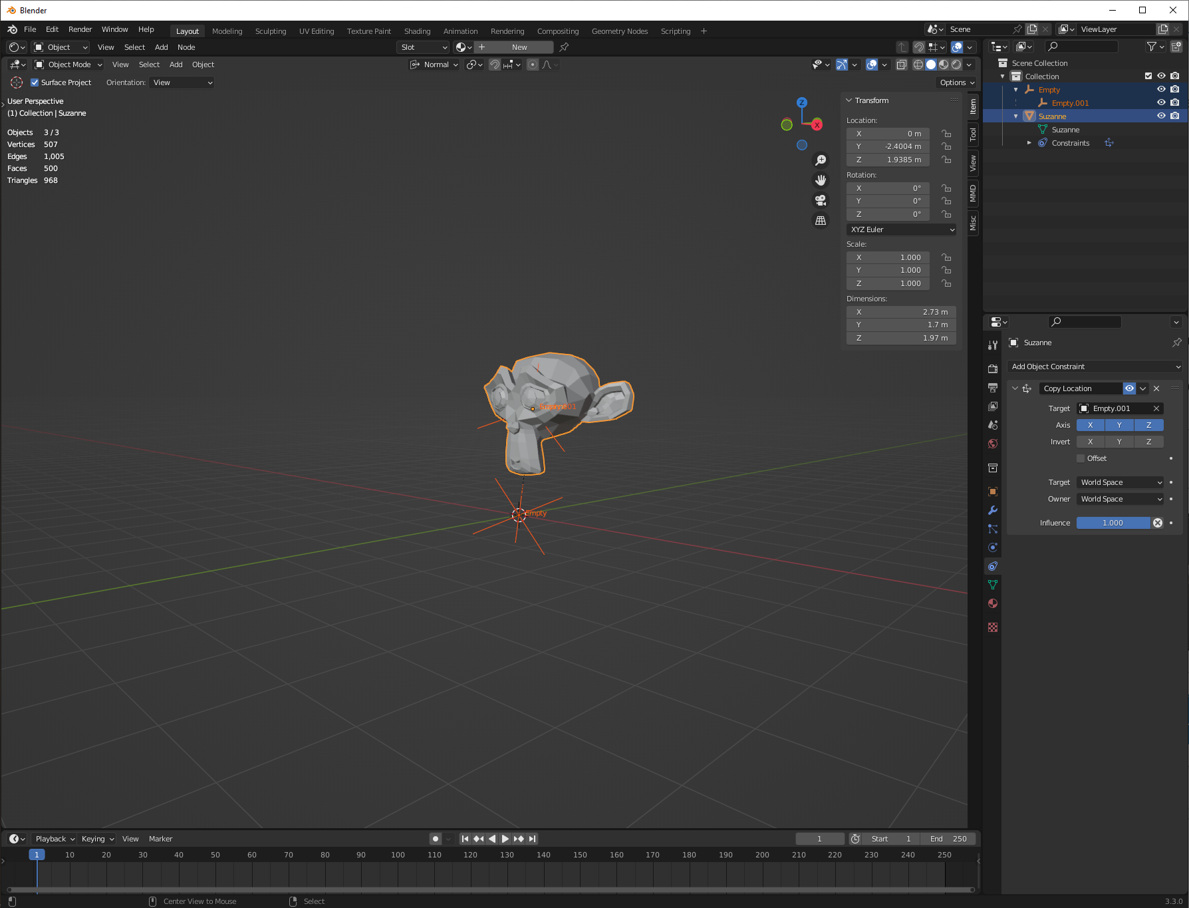The image size is (1189, 908).
Task: Open sidebar Tool tab
Action: click(x=973, y=134)
